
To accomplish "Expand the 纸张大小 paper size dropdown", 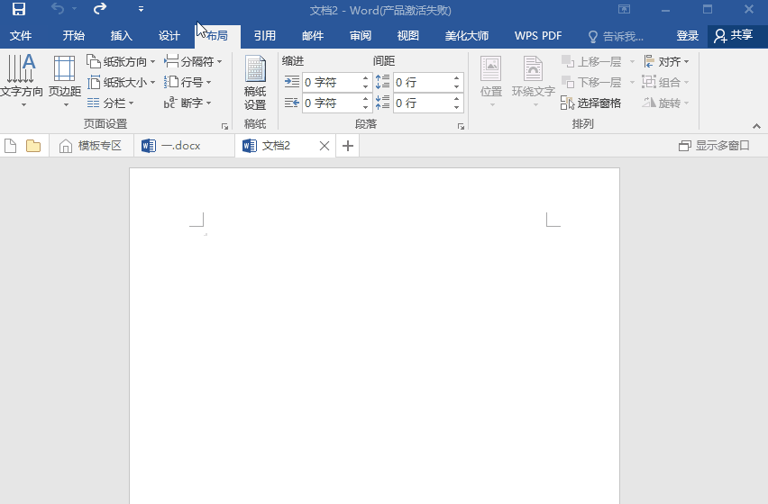I will click(122, 83).
